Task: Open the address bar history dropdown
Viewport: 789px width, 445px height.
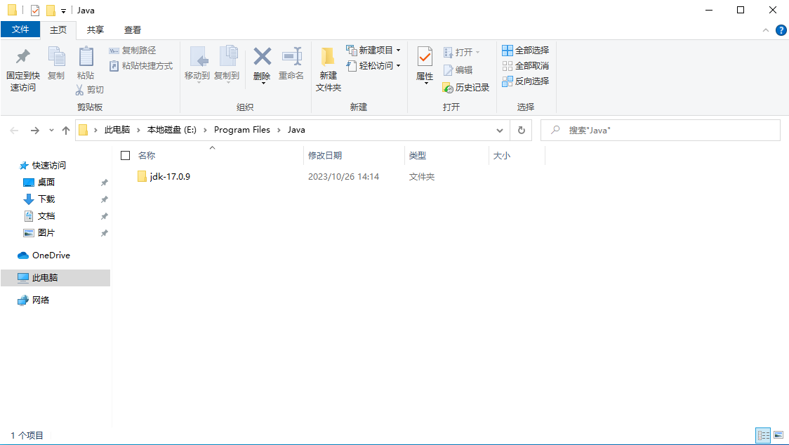Action: click(x=500, y=130)
